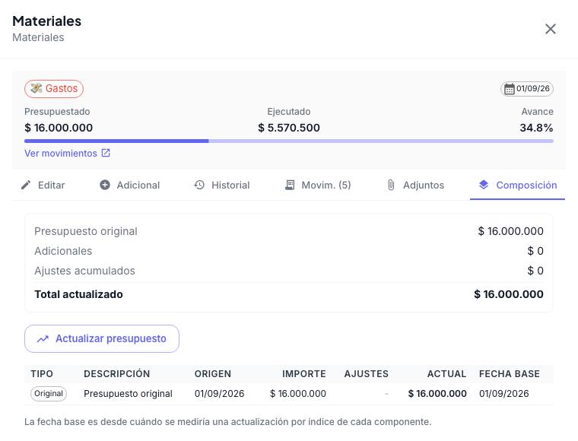Click the FECHA BASE column header
Viewport: 578px width, 441px height.
tap(510, 374)
